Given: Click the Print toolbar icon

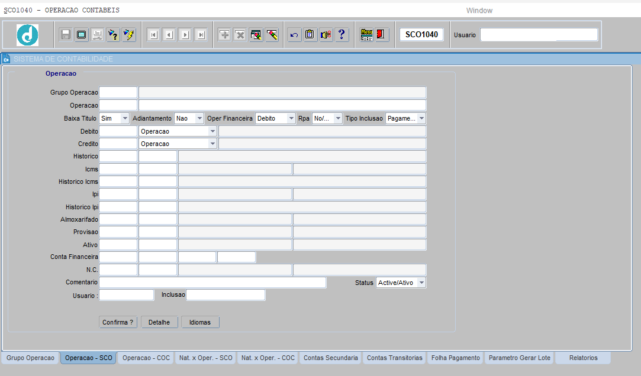Looking at the screenshot, I should tap(97, 35).
